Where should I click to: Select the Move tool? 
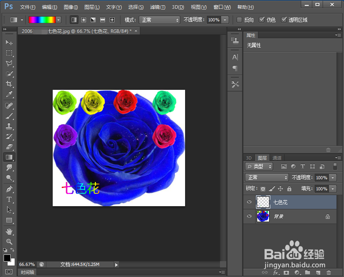(9, 42)
